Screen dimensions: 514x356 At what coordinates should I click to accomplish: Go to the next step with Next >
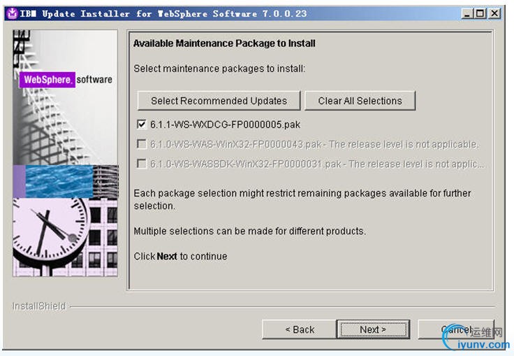[373, 329]
